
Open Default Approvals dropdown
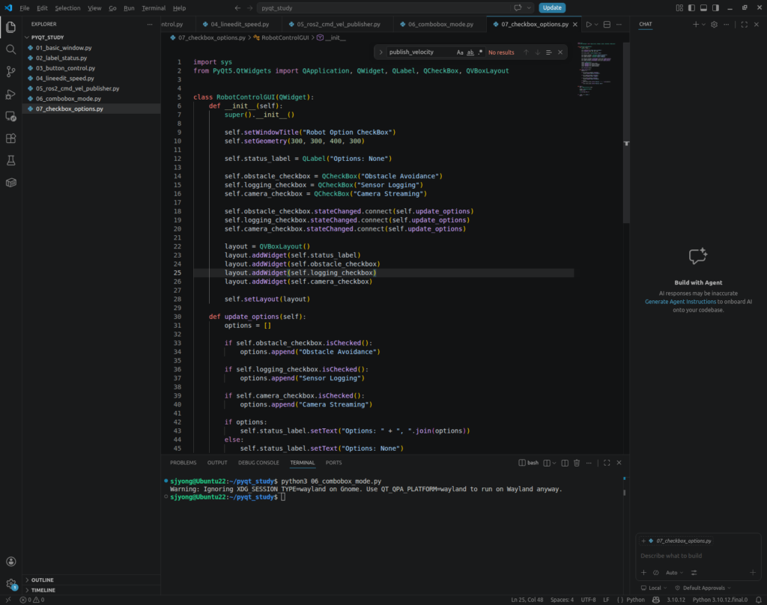pos(703,588)
